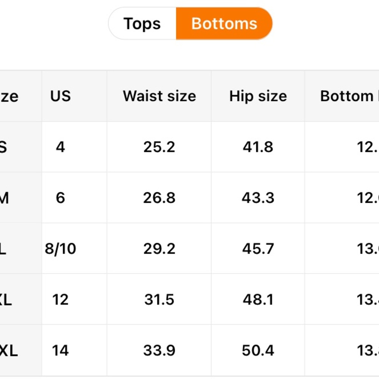
Task: Click the 33.9 waist size value
Action: click(159, 350)
